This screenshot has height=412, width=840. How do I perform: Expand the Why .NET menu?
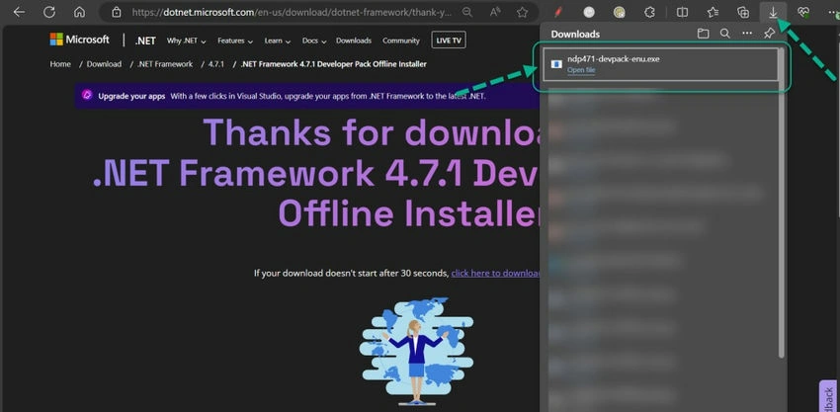point(186,41)
